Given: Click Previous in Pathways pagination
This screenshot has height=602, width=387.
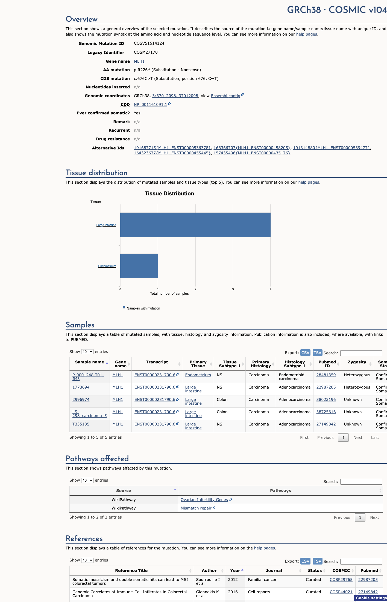Looking at the screenshot, I should pyautogui.click(x=342, y=517).
